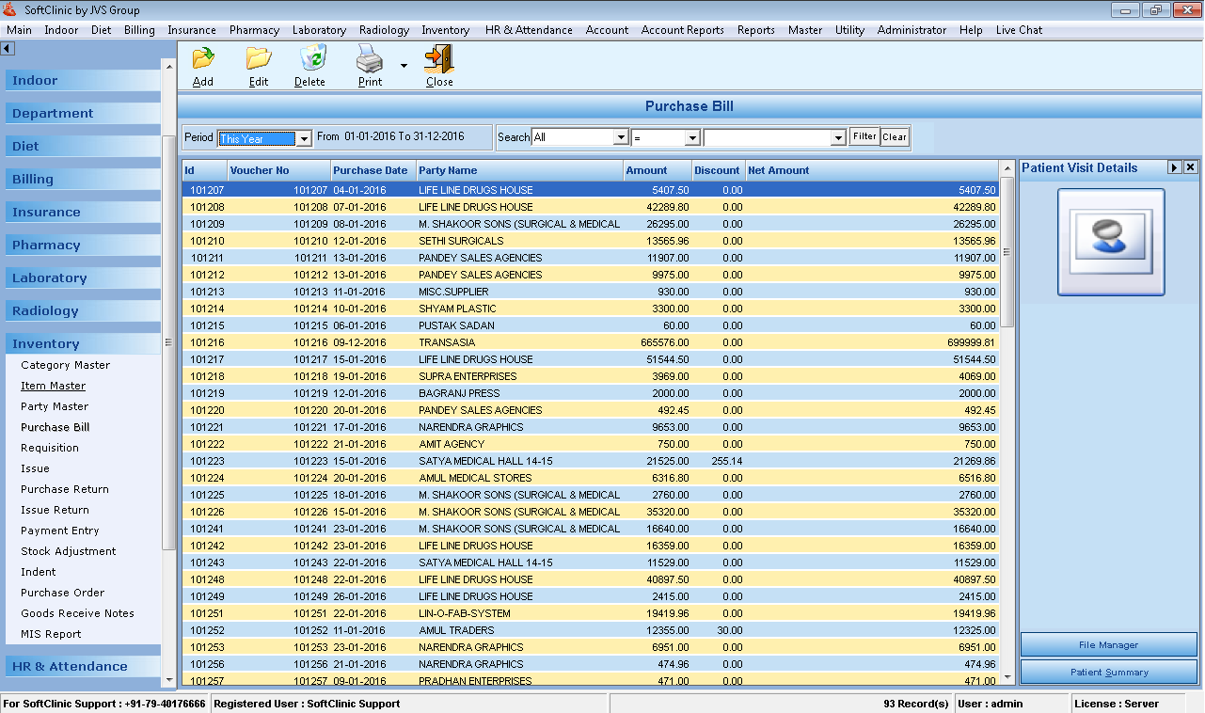Open the Patient Summary
Viewport: 1205px width, 713px height.
(1108, 671)
